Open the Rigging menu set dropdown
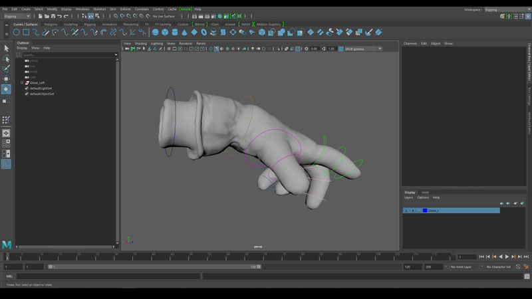Image resolution: width=532 pixels, height=299 pixels. pos(17,16)
